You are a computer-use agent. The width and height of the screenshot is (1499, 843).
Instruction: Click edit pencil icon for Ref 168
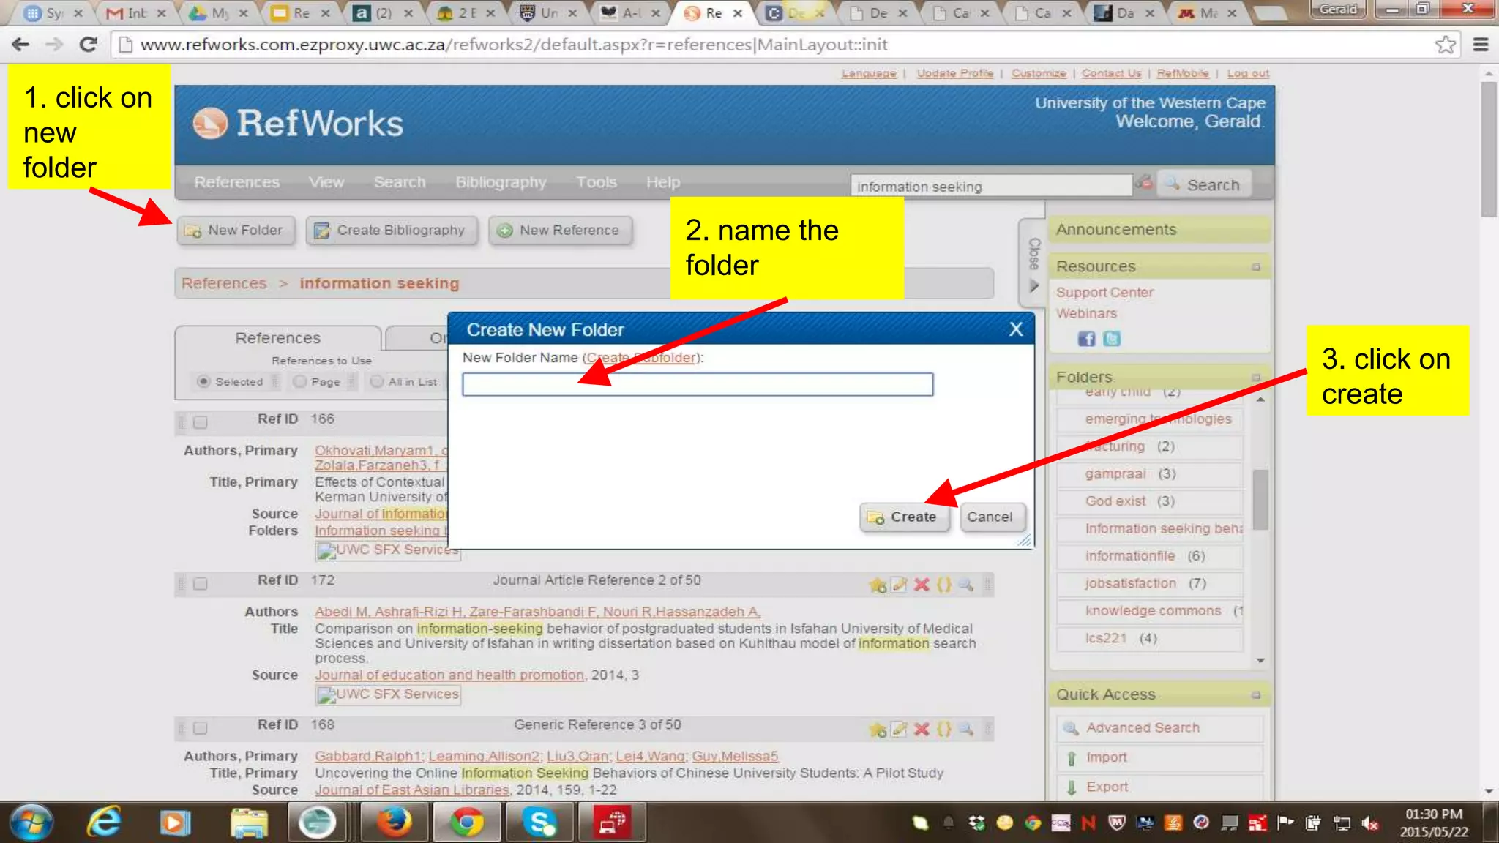[x=900, y=729]
